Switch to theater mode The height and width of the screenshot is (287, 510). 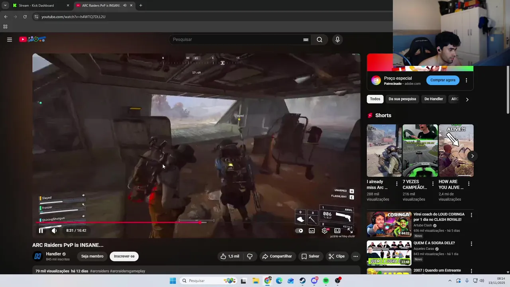pyautogui.click(x=337, y=230)
